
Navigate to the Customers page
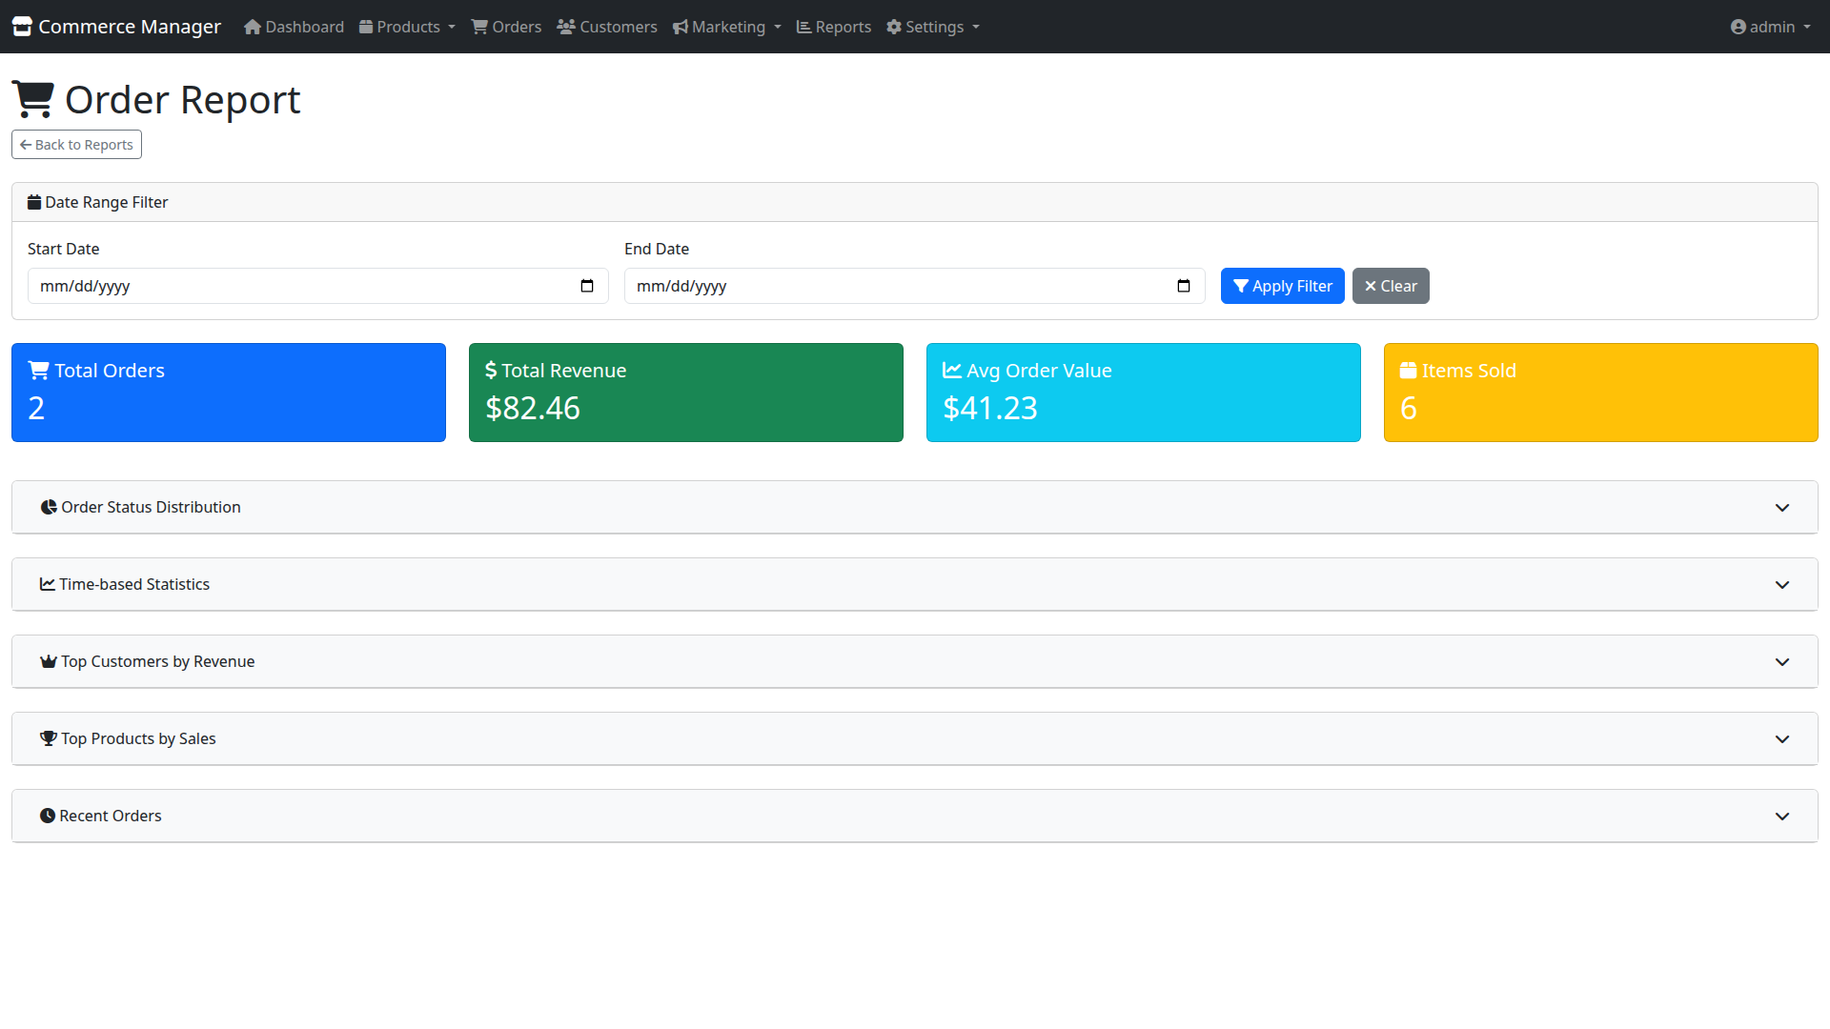click(606, 27)
